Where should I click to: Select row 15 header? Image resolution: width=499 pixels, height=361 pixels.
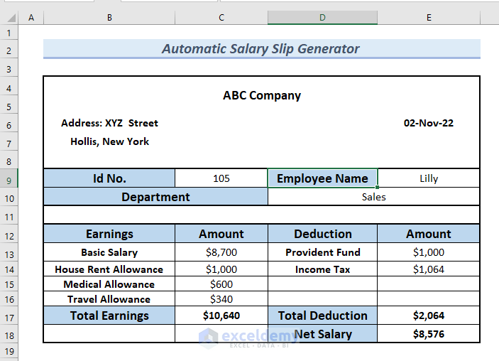coord(9,284)
